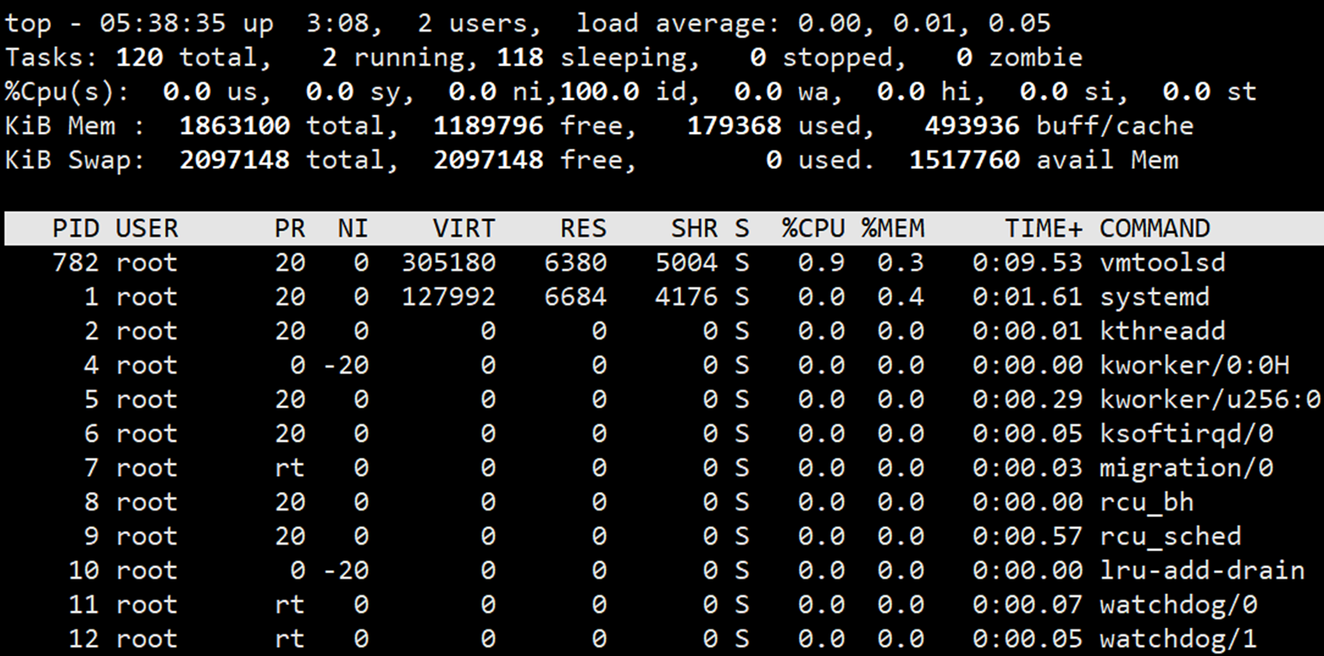Image resolution: width=1324 pixels, height=656 pixels.
Task: Click the systemd command entry
Action: click(1154, 296)
